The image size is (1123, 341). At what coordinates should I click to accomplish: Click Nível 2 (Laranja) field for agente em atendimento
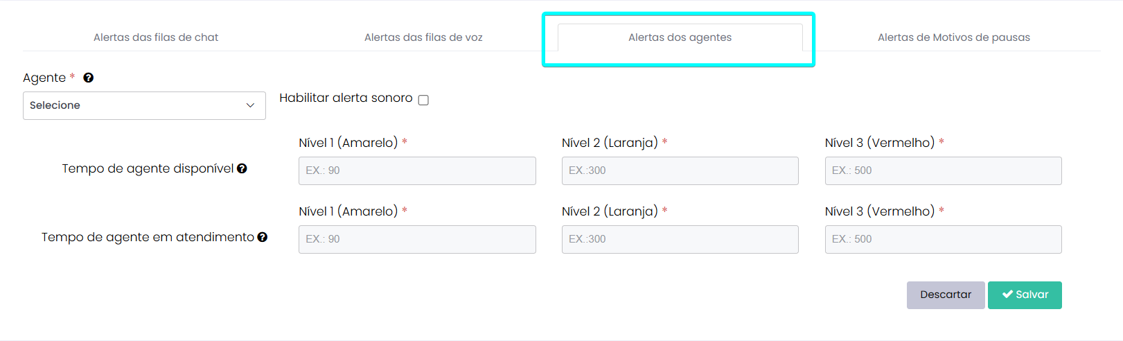[680, 239]
